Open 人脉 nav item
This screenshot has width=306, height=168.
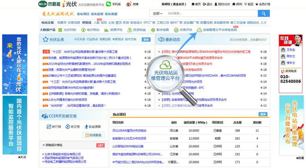coord(97,23)
